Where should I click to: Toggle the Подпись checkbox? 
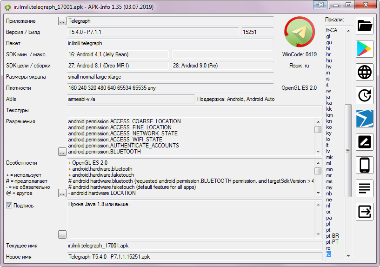pyautogui.click(x=9, y=206)
